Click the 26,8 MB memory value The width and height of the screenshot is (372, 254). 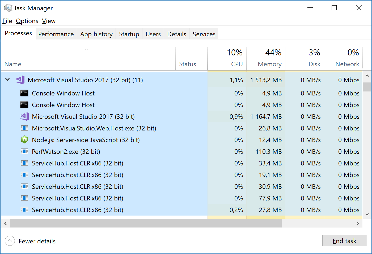click(270, 128)
